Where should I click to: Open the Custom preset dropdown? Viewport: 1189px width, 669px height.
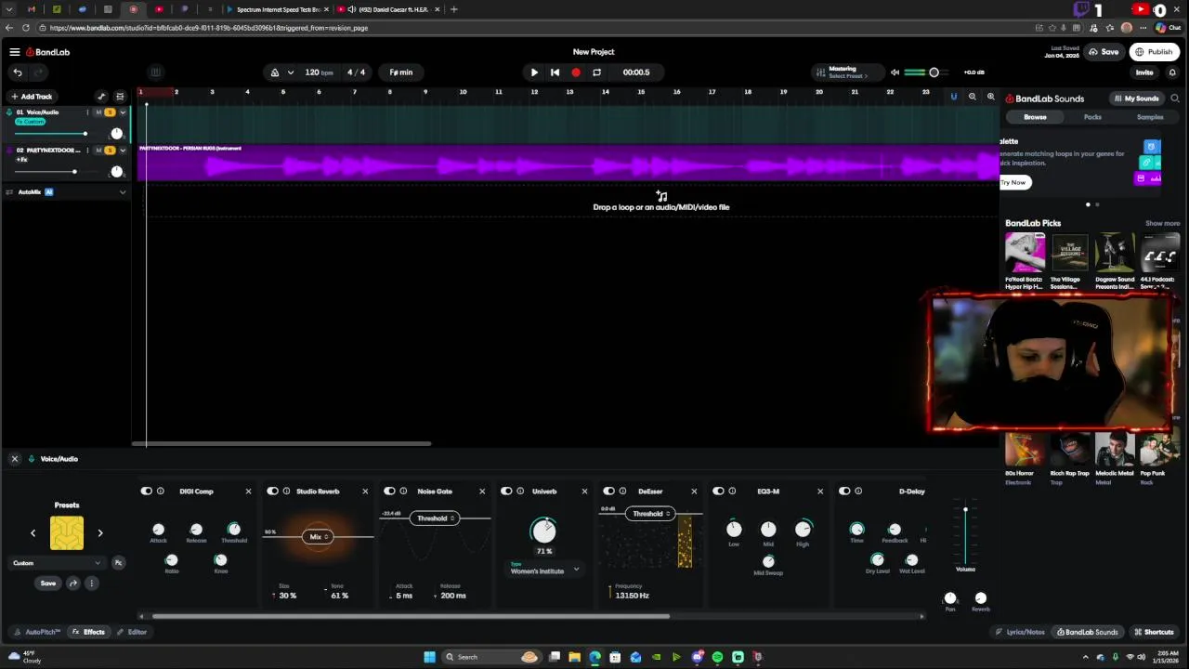pos(56,563)
